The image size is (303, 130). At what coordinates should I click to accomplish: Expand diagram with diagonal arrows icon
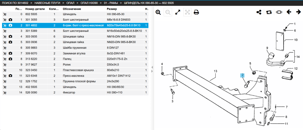177,12
